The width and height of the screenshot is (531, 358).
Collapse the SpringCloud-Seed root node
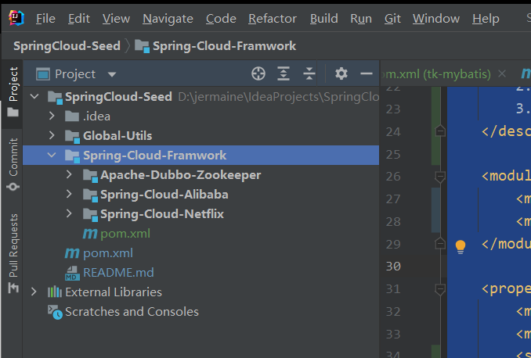coord(34,97)
